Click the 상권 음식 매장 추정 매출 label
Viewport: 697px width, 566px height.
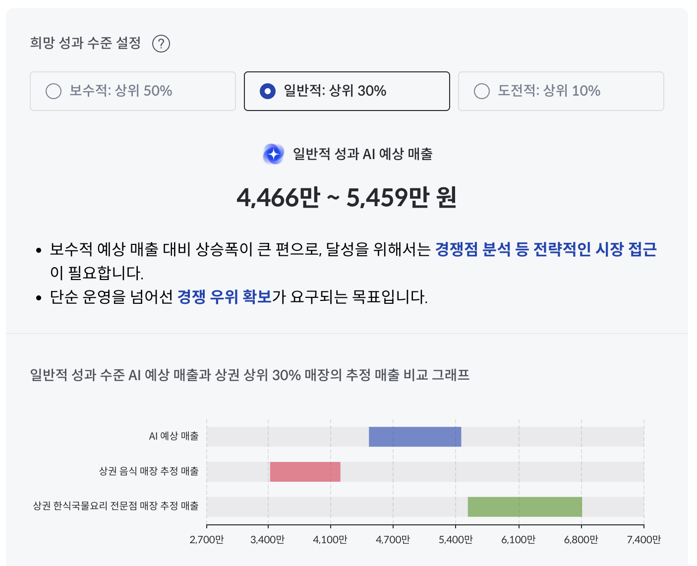point(149,471)
